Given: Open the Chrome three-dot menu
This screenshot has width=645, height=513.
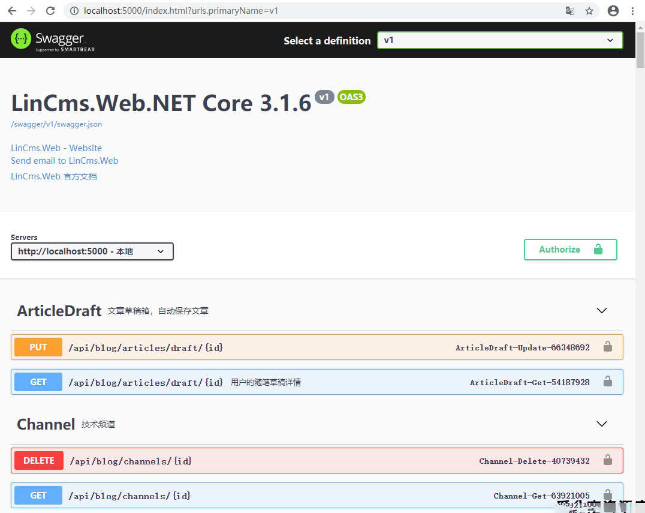Looking at the screenshot, I should tap(632, 11).
